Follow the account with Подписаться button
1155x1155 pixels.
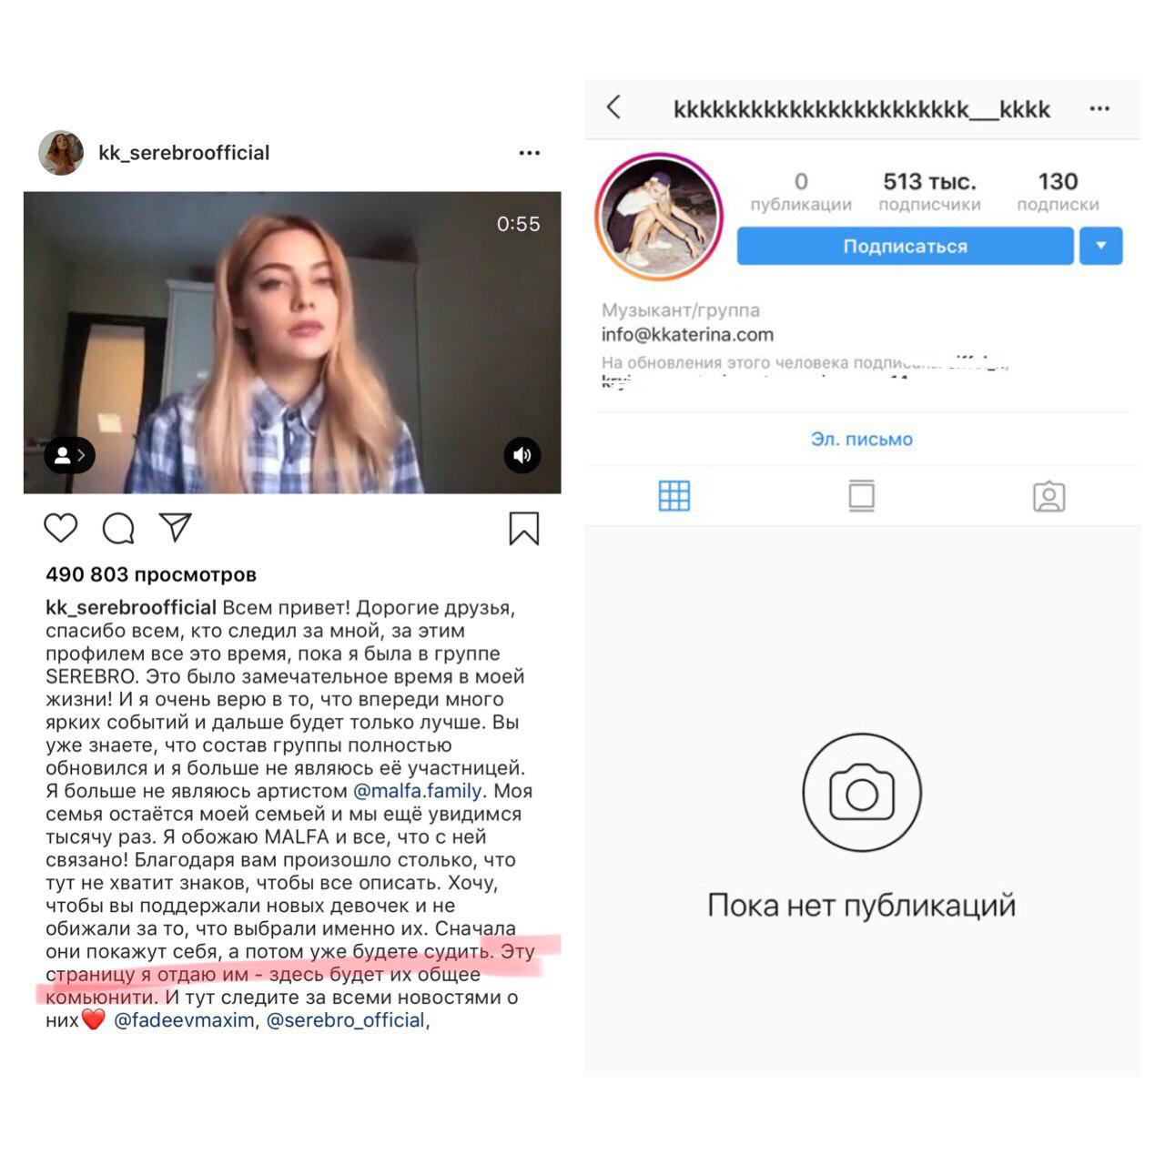click(905, 246)
